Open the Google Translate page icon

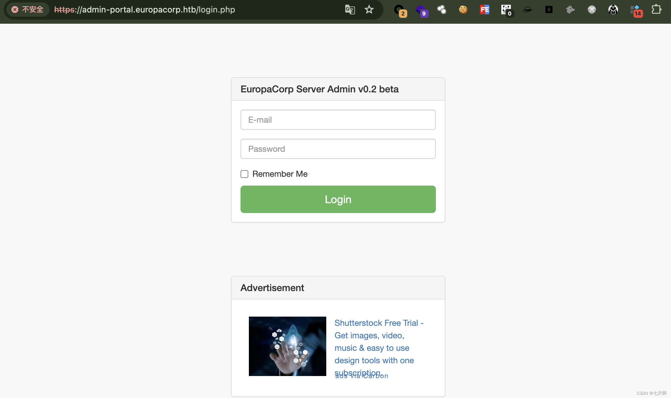pyautogui.click(x=350, y=10)
